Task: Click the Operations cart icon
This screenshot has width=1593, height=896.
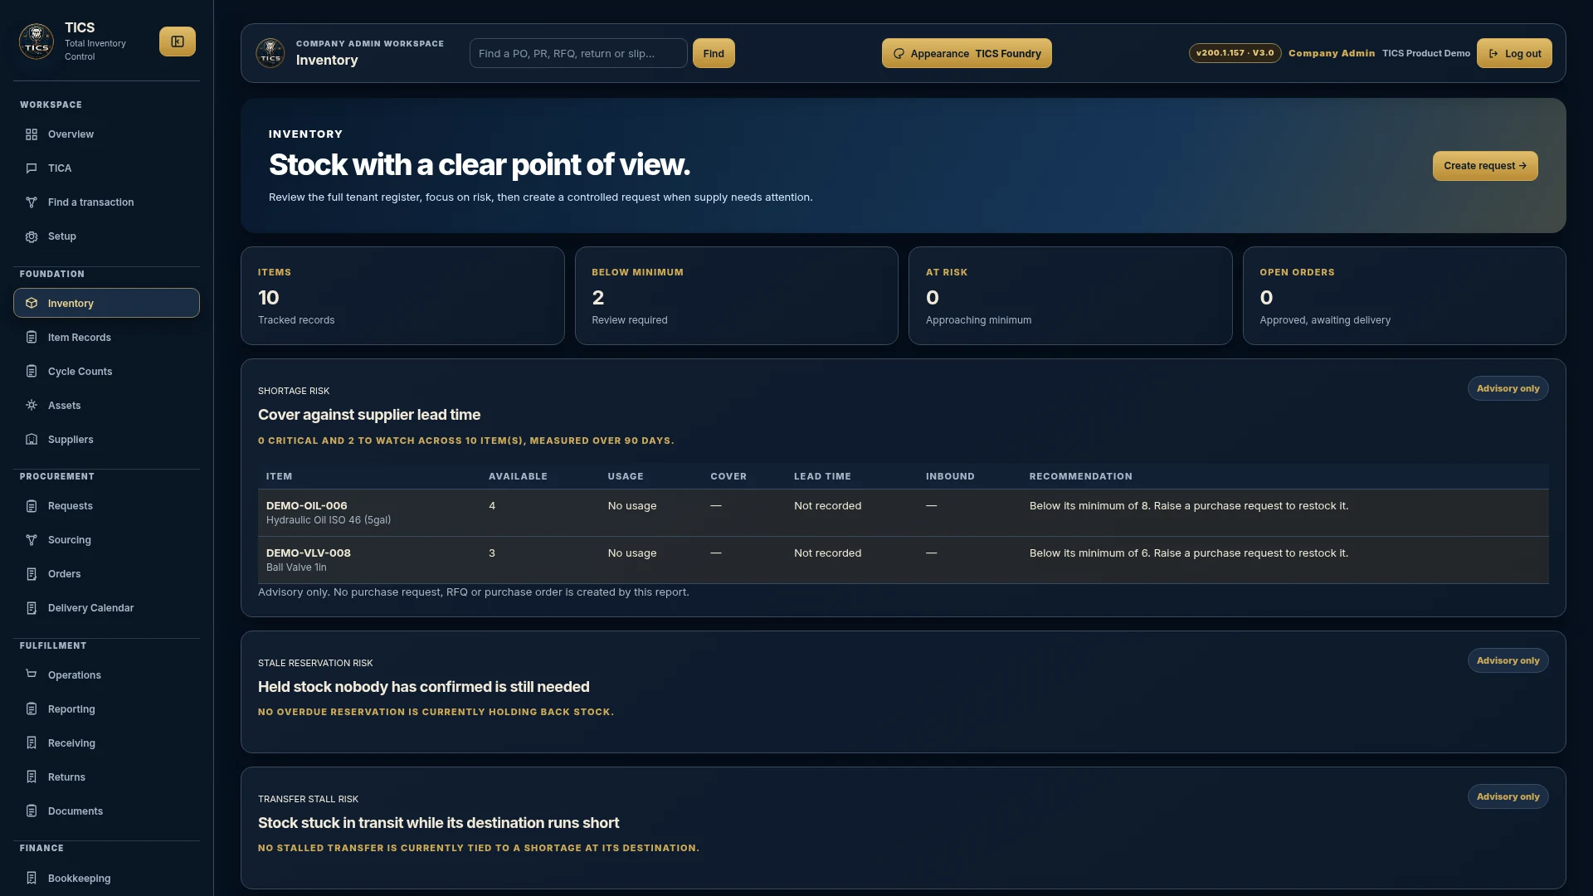Action: click(x=32, y=674)
